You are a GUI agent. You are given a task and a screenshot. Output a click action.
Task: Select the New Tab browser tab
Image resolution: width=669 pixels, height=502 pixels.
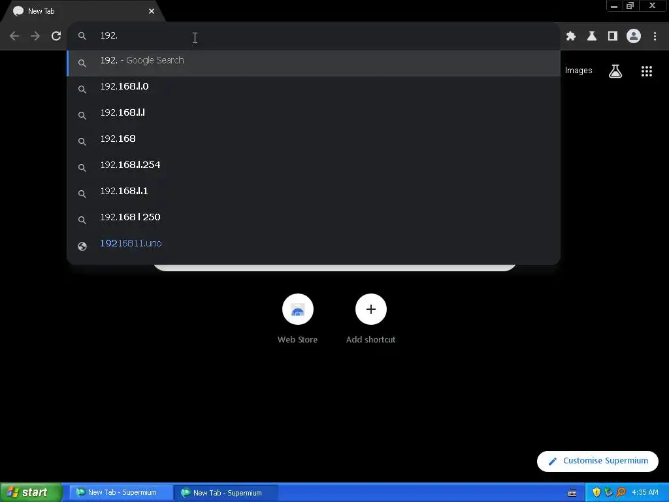(x=83, y=11)
